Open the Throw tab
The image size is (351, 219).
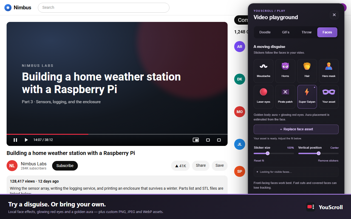307,32
